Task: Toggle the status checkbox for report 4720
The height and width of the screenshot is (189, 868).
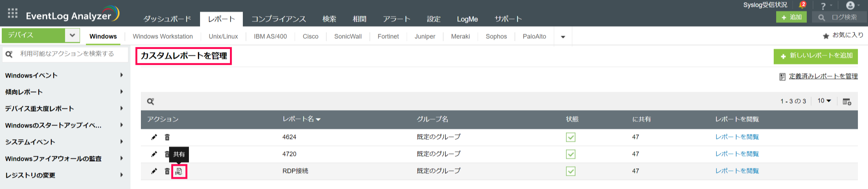Action: 571,154
